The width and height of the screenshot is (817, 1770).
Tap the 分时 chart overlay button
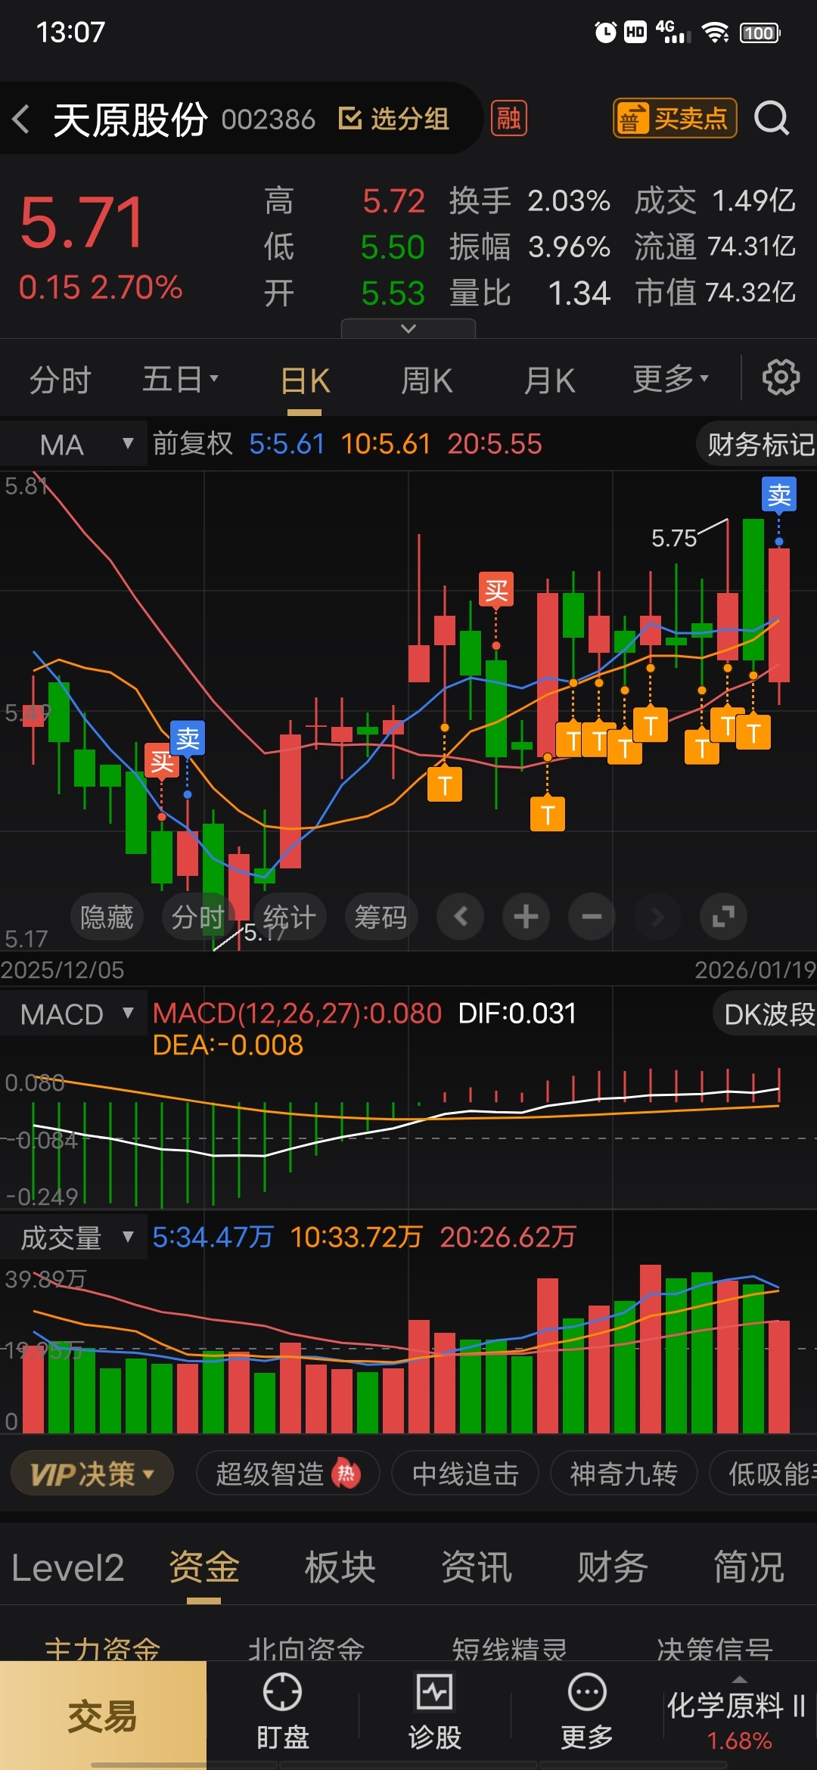click(x=197, y=917)
